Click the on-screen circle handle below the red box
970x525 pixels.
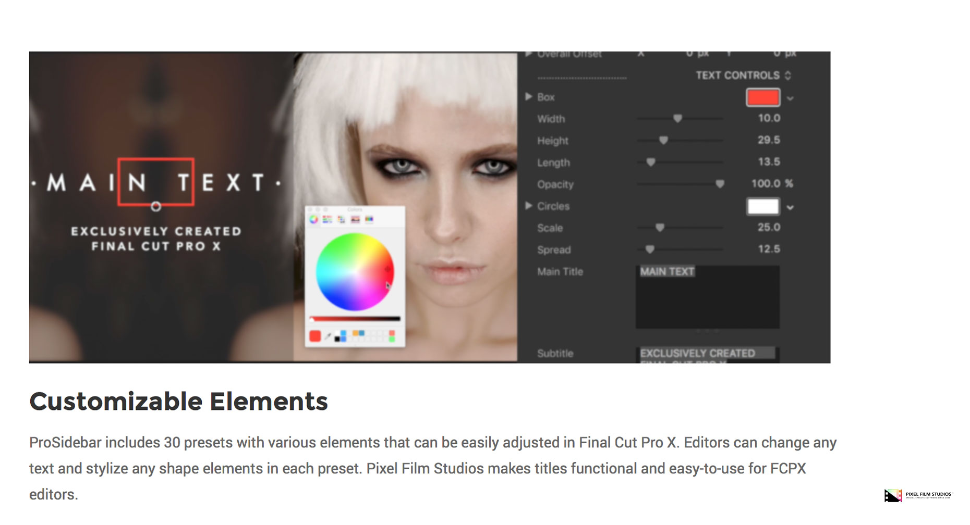[156, 207]
